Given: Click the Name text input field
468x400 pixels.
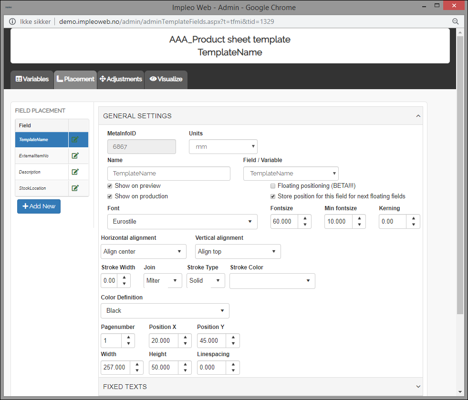Looking at the screenshot, I should (x=169, y=174).
